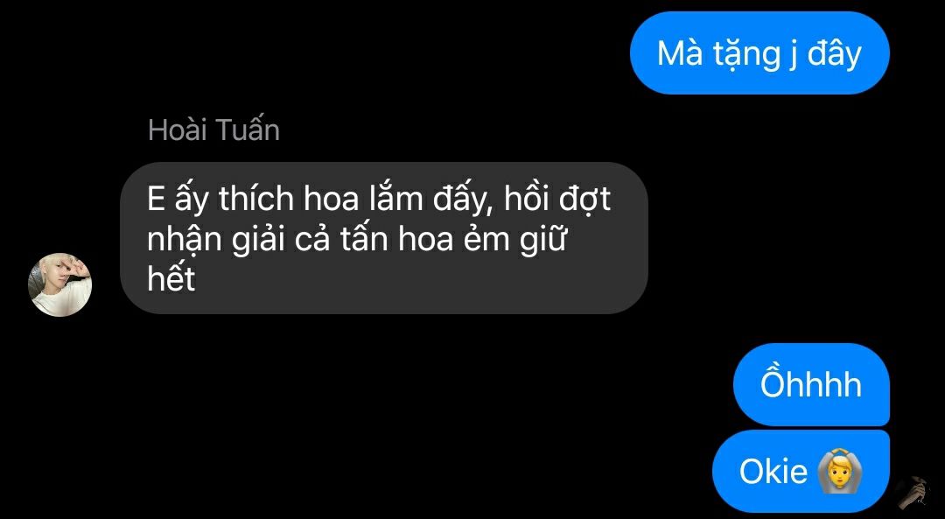Open Hoài Tuấn's profile avatar
Viewport: 945px width, 519px height.
(x=59, y=284)
